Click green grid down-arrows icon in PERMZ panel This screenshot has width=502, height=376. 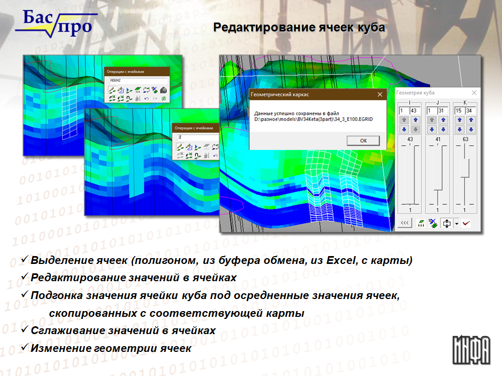point(138,90)
